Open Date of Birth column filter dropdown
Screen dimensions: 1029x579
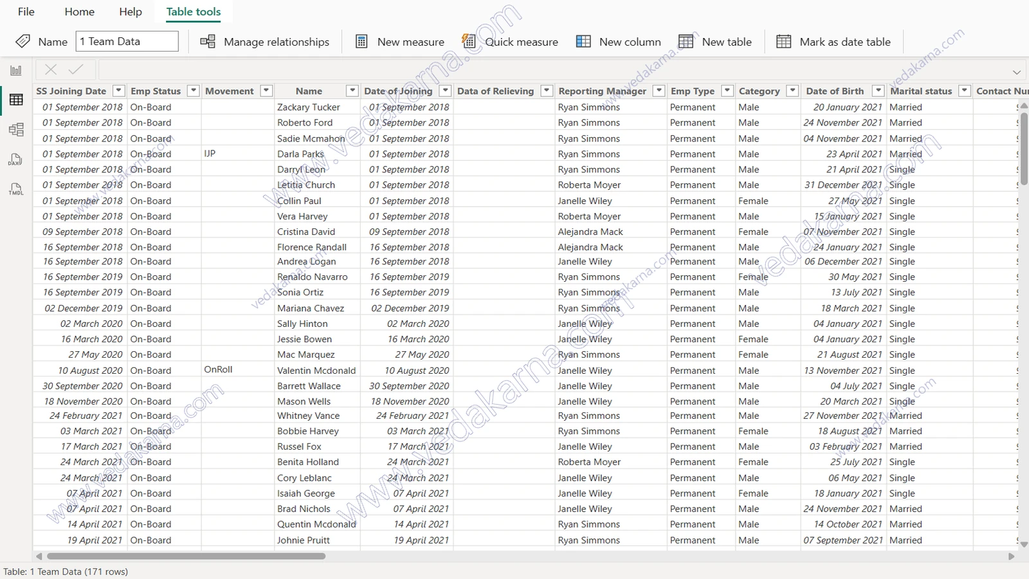879,91
